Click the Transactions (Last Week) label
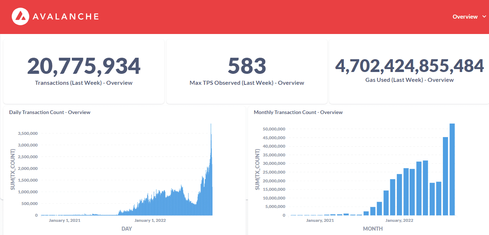Image resolution: width=489 pixels, height=235 pixels. click(x=84, y=83)
